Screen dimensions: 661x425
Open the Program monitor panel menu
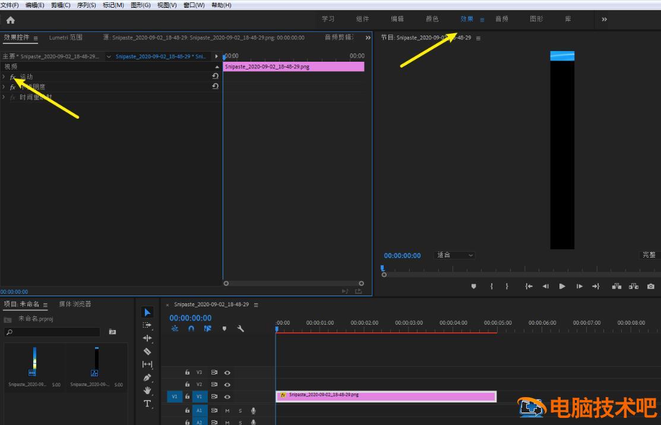pos(478,38)
